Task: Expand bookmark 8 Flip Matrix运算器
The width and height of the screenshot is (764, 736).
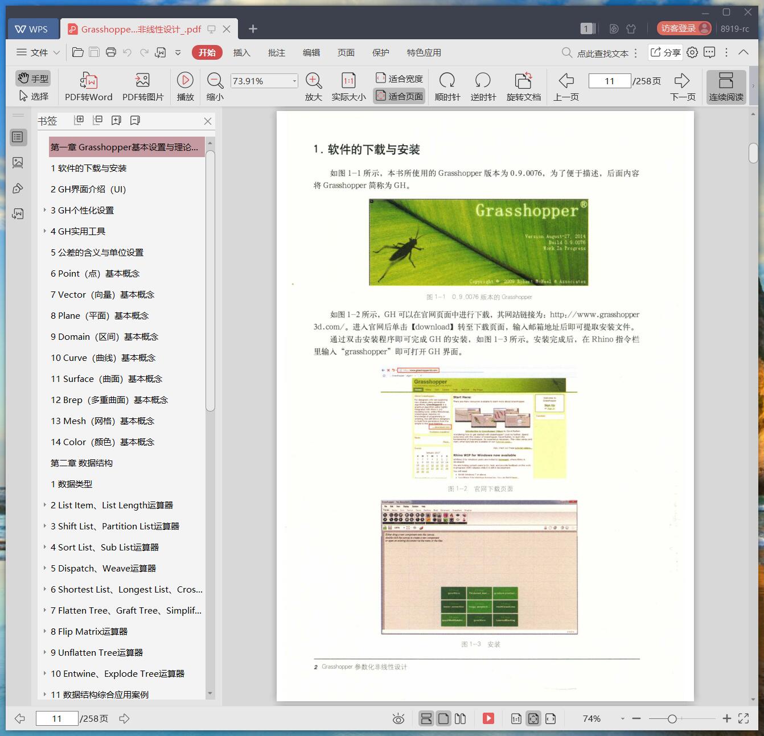Action: [x=45, y=631]
